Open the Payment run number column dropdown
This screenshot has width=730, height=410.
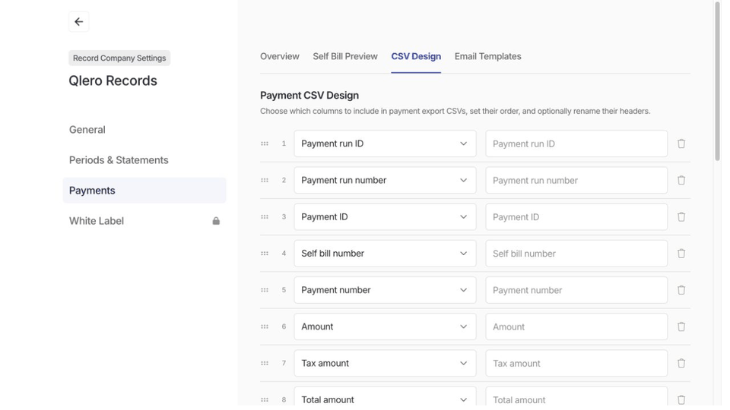385,181
